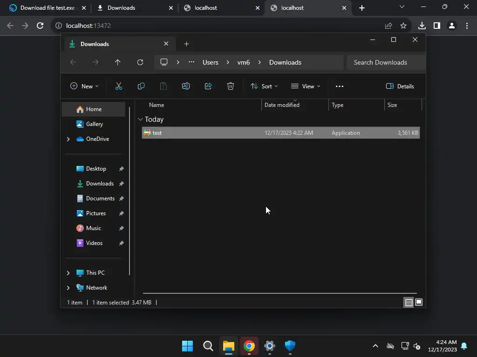Click the Chrome icon on the taskbar
This screenshot has width=477, height=357.
pos(249,346)
